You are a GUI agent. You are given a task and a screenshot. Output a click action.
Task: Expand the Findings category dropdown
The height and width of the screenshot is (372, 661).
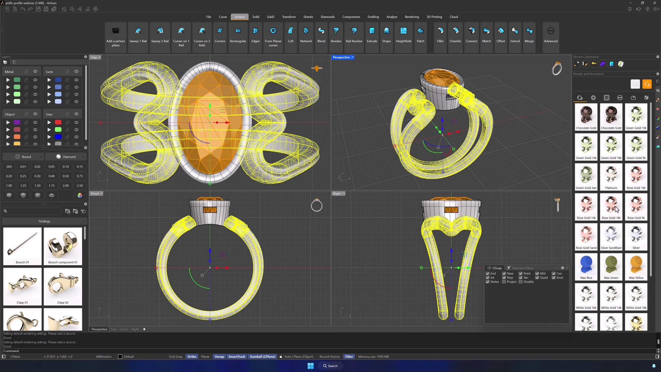44,221
